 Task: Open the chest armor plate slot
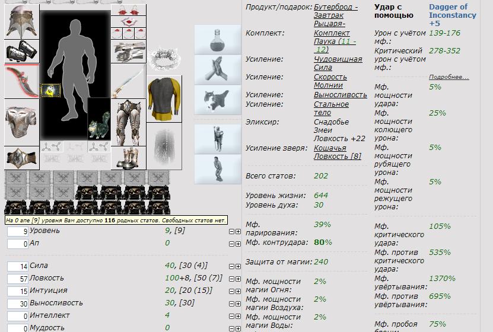click(x=22, y=122)
